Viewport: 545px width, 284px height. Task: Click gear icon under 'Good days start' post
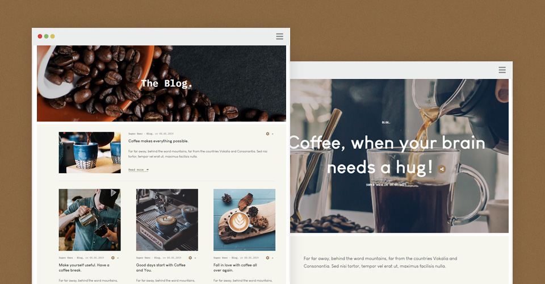point(190,258)
